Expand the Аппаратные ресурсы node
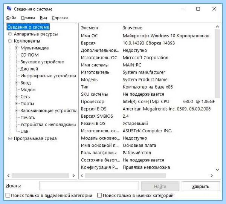The height and width of the screenshot is (204, 226). click(x=10, y=34)
